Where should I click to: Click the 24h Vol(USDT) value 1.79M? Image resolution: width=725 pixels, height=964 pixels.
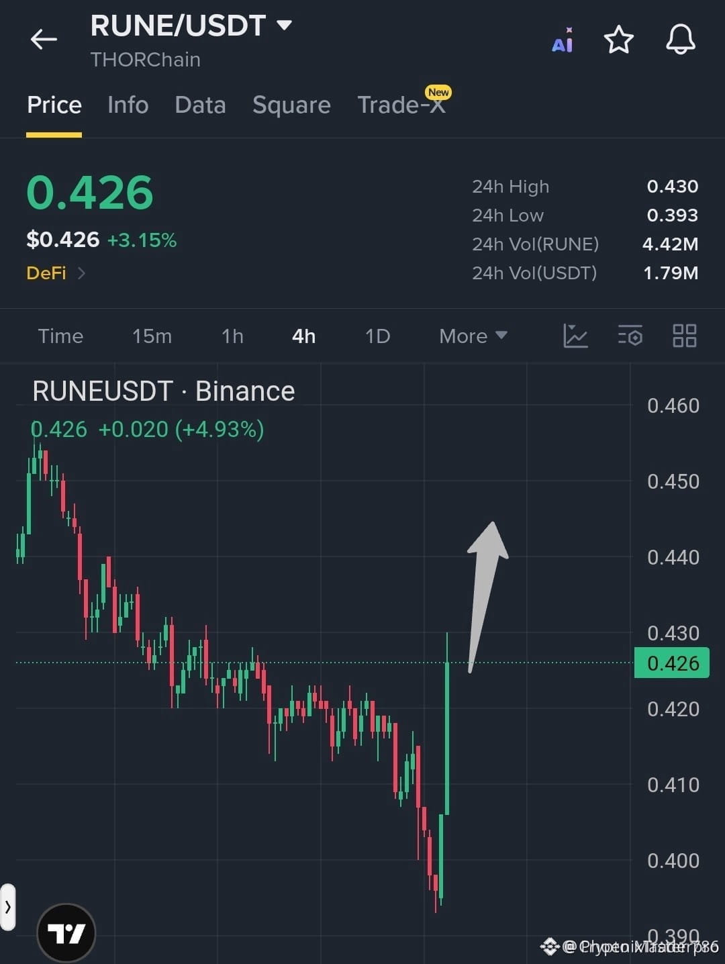pyautogui.click(x=671, y=273)
